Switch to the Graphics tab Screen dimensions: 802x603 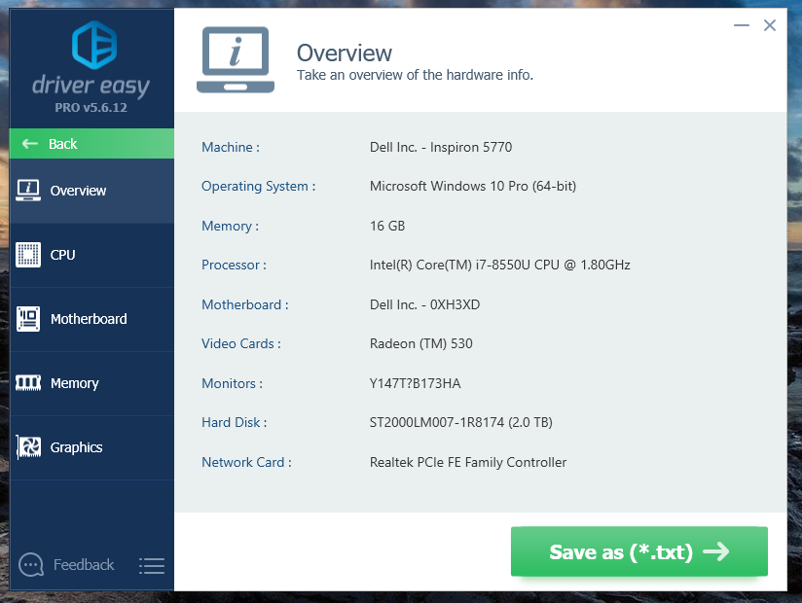(91, 447)
